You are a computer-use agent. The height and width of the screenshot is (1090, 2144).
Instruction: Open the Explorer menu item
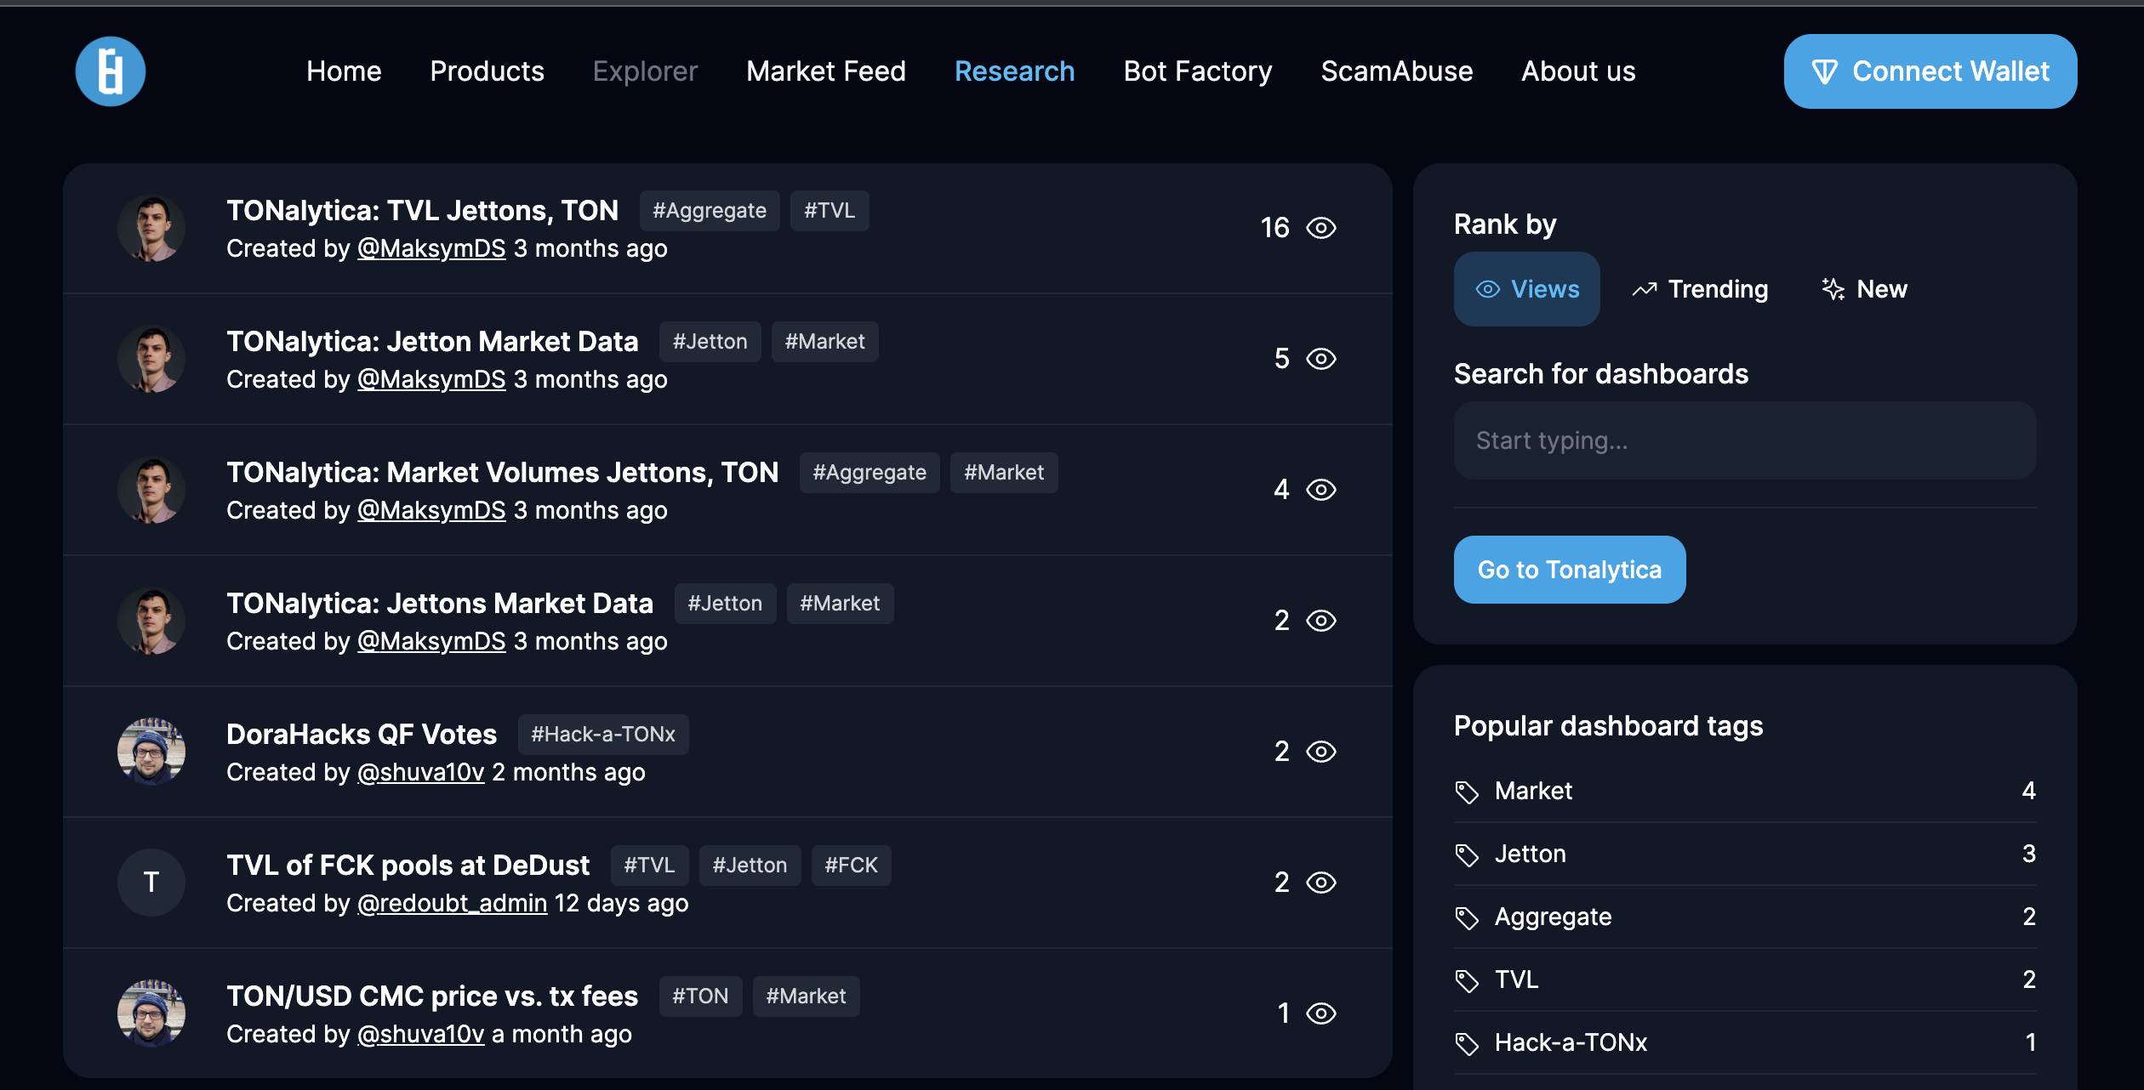click(645, 71)
